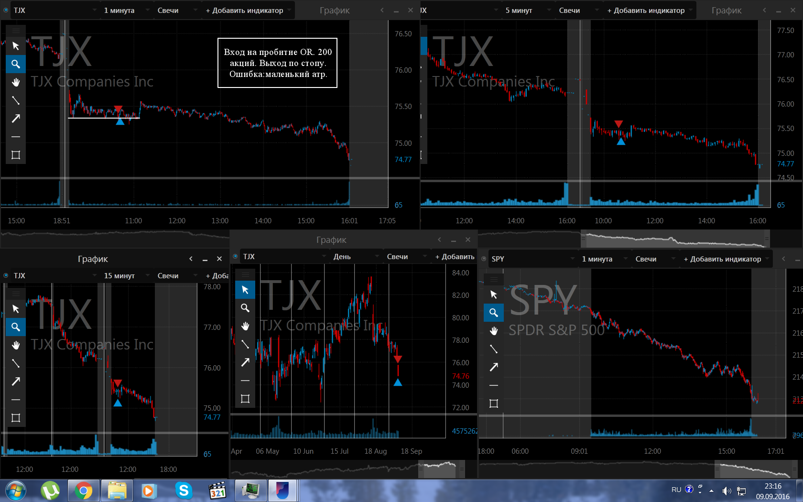The height and width of the screenshot is (502, 803).
Task: Open the toolbar hamburger menu in the TJX 1-minute chart
Action: coord(16,31)
